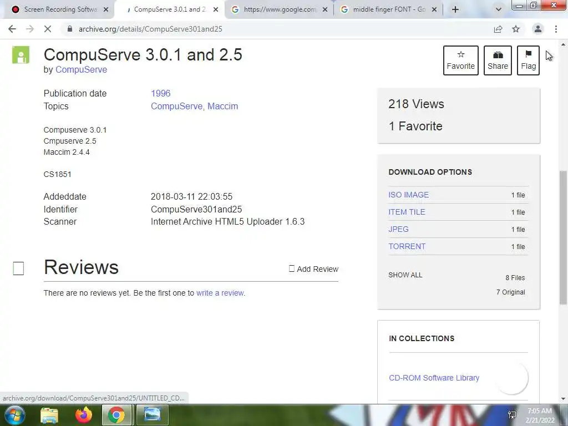Open the Chrome profile avatar

(x=538, y=29)
